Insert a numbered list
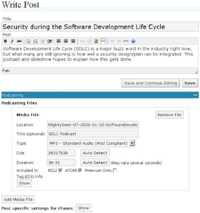 pyautogui.click(x=36, y=42)
